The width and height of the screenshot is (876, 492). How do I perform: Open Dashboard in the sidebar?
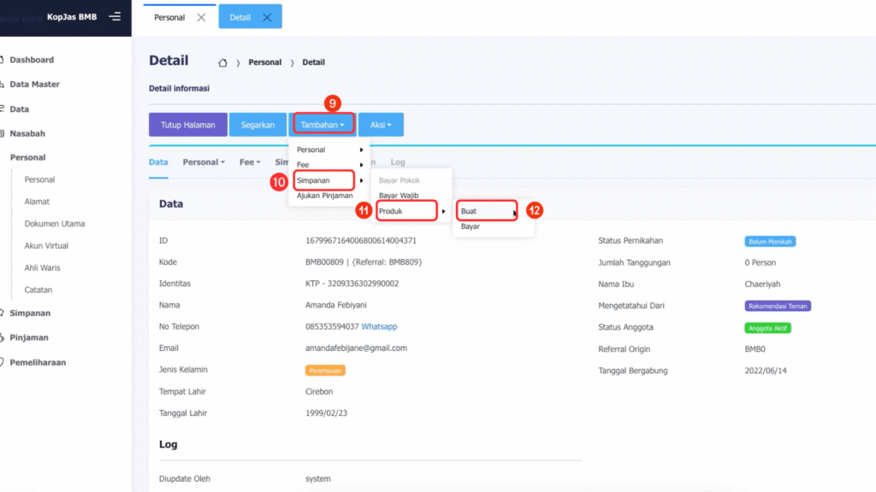click(x=32, y=60)
